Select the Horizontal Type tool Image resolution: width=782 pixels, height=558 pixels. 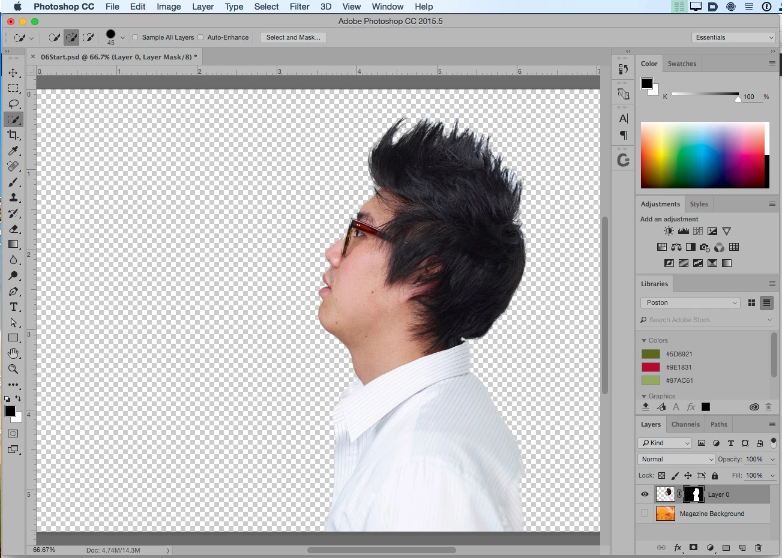(x=13, y=307)
